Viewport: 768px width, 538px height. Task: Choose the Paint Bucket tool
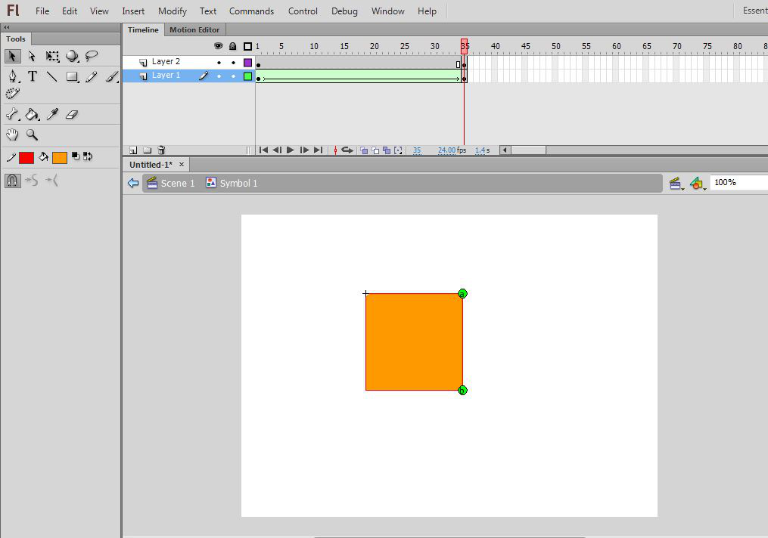click(x=32, y=114)
